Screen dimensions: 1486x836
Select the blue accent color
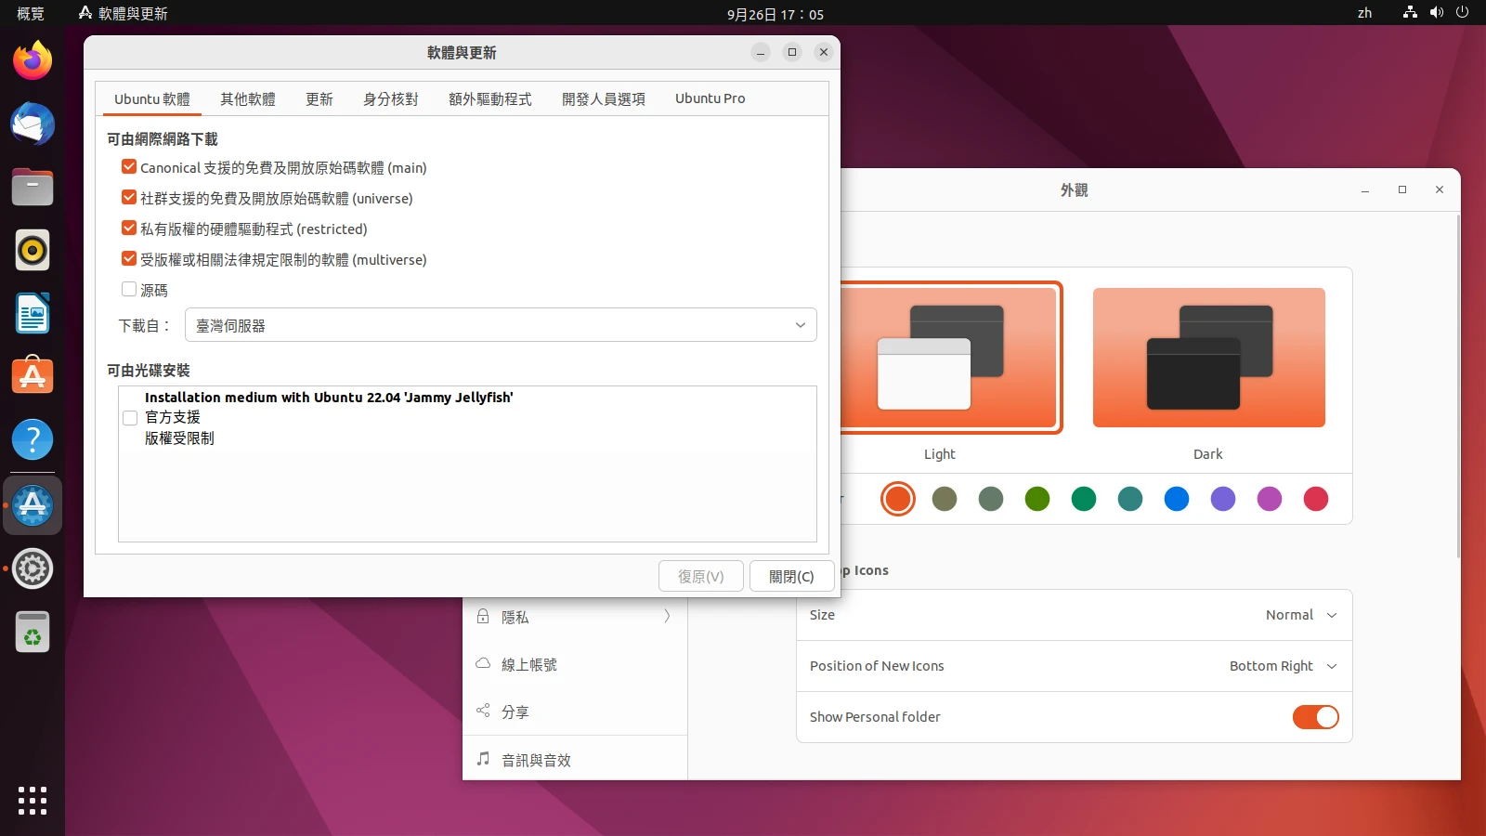[1176, 499]
